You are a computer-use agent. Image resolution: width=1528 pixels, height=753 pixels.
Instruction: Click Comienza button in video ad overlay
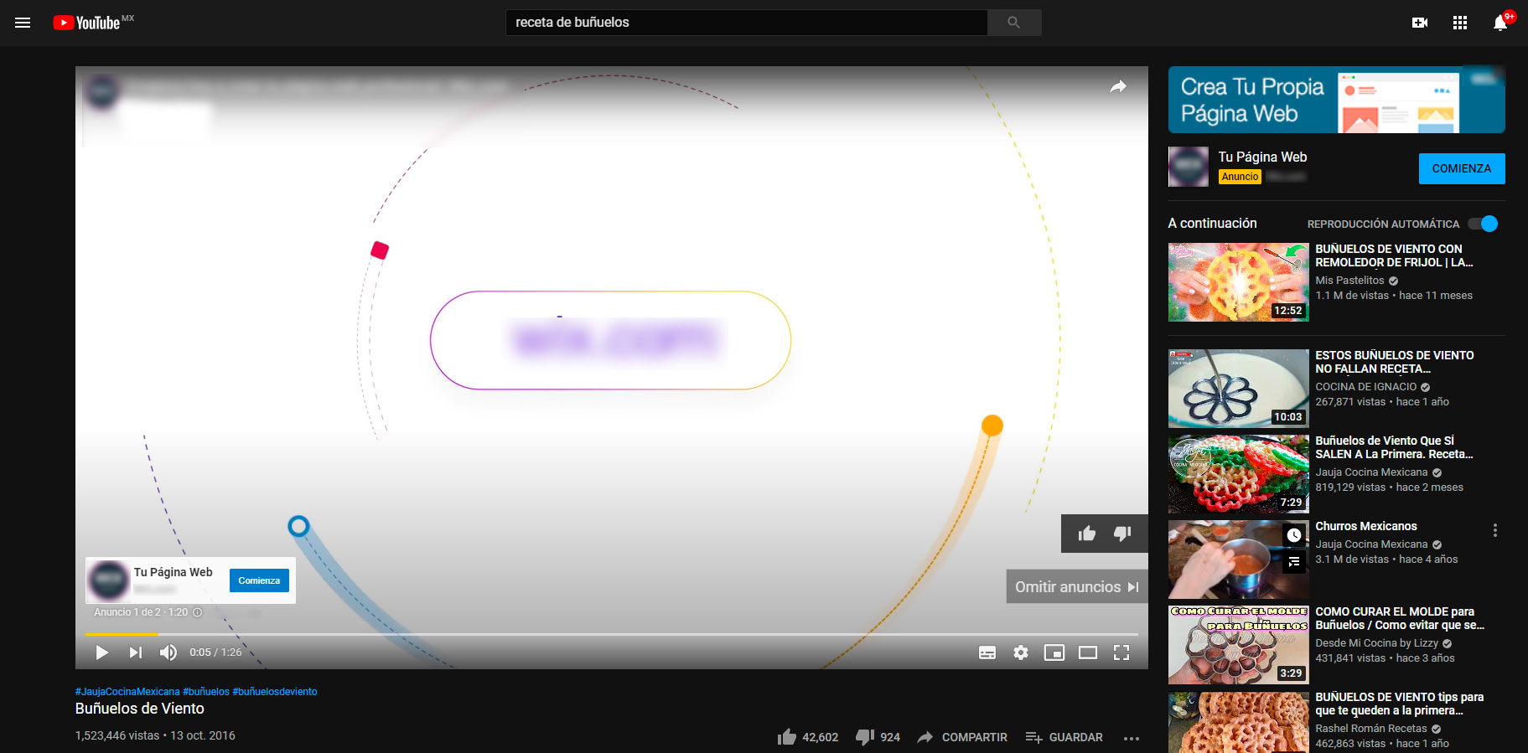click(x=259, y=580)
